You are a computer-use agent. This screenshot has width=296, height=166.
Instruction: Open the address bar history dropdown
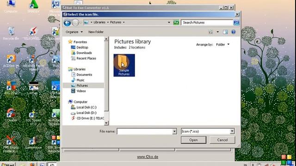(x=169, y=23)
